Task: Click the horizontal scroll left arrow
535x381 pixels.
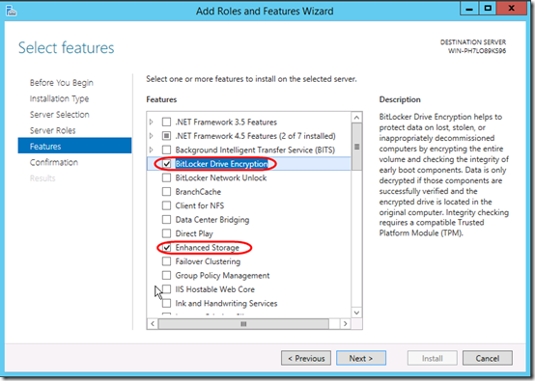Action: pos(153,324)
